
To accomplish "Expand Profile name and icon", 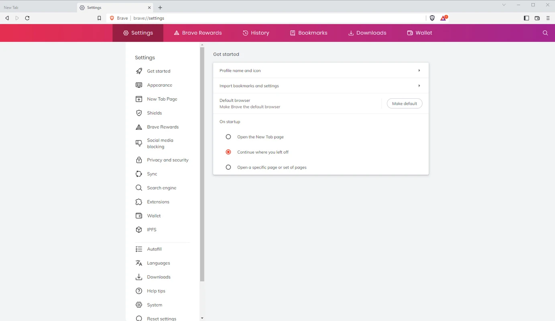I will click(x=321, y=71).
